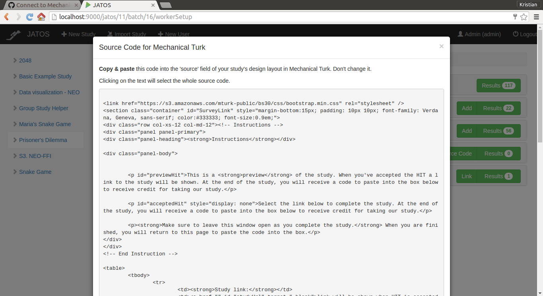Expand the Maria's Snake Game chevron
The height and width of the screenshot is (296, 543).
tap(15, 124)
